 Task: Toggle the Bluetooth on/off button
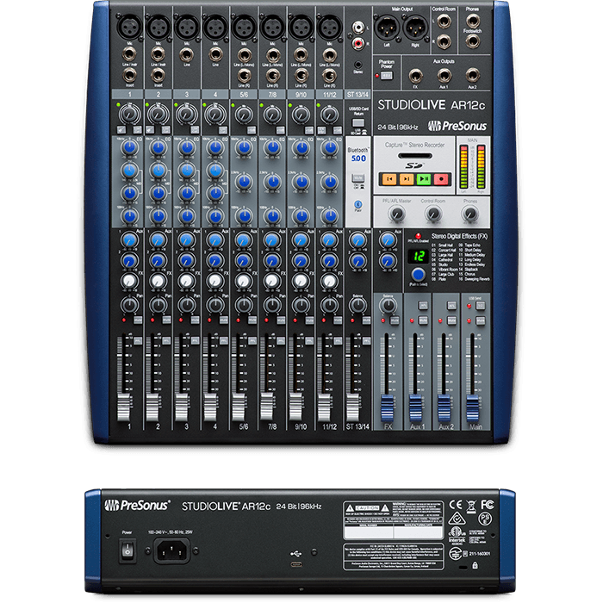pos(358,177)
